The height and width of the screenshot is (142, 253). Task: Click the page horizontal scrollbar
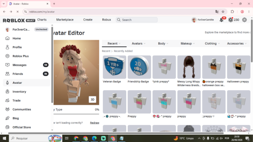(x=116, y=133)
